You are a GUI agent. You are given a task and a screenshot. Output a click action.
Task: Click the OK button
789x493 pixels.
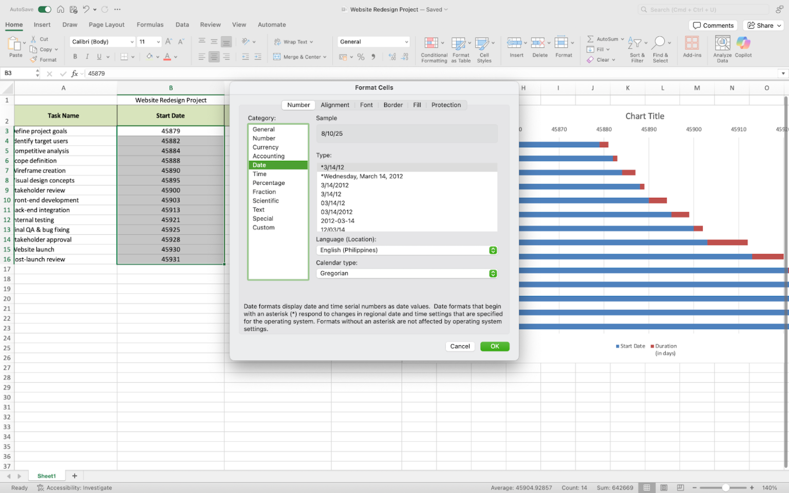pos(494,346)
